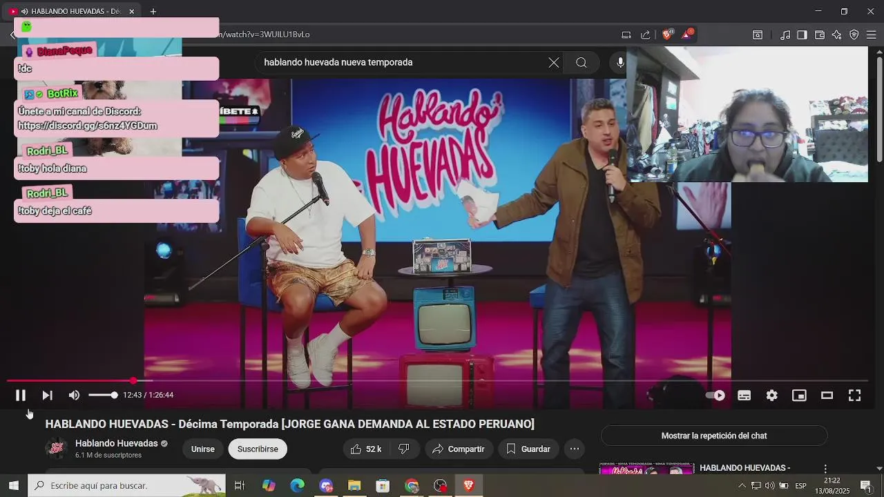Open Microsoft Store from the taskbar
Screen dimensions: 884x497
pyautogui.click(x=383, y=486)
